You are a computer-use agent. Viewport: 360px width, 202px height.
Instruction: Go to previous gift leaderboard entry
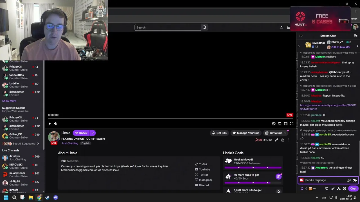299,46
